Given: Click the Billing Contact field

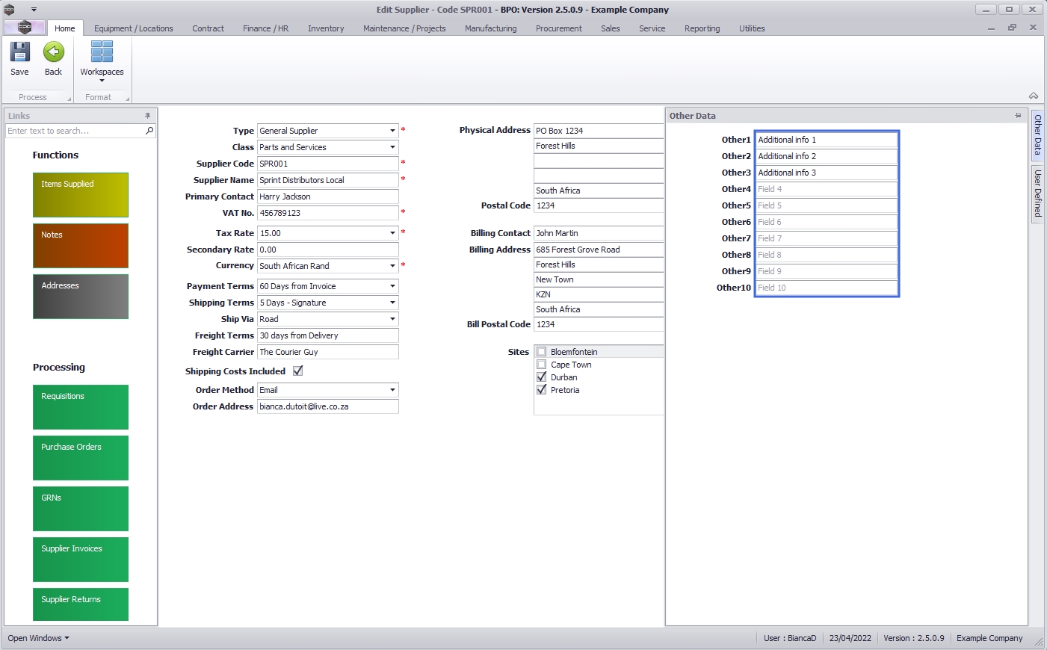Looking at the screenshot, I should coord(599,233).
